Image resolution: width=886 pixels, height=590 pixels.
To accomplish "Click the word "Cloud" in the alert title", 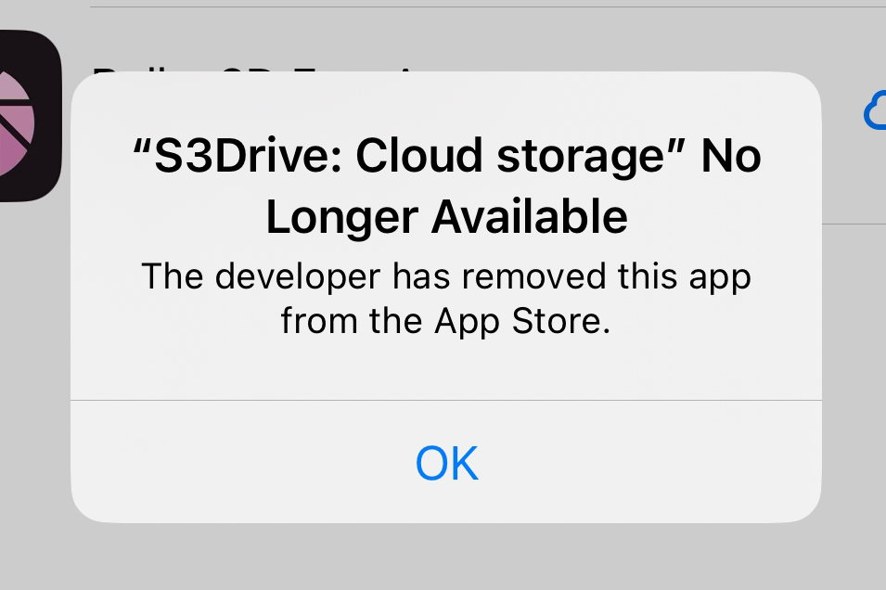I will point(418,156).
